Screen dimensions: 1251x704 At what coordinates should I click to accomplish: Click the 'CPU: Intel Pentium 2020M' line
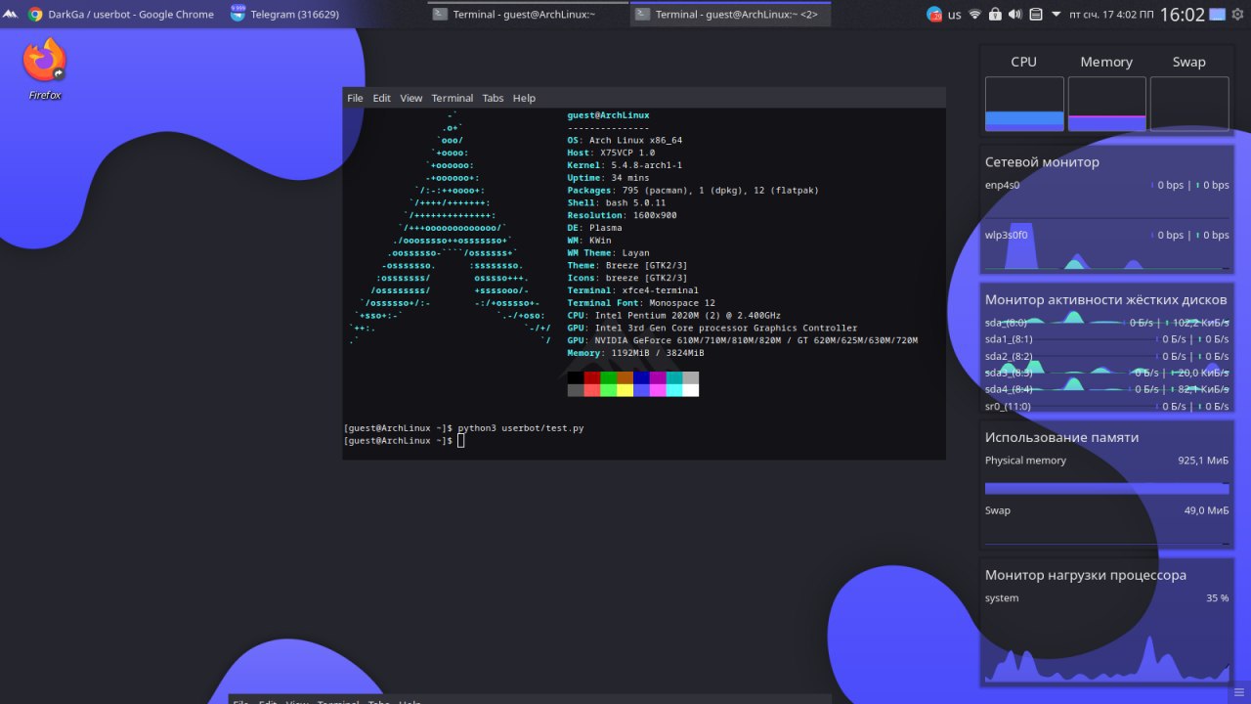[673, 315]
